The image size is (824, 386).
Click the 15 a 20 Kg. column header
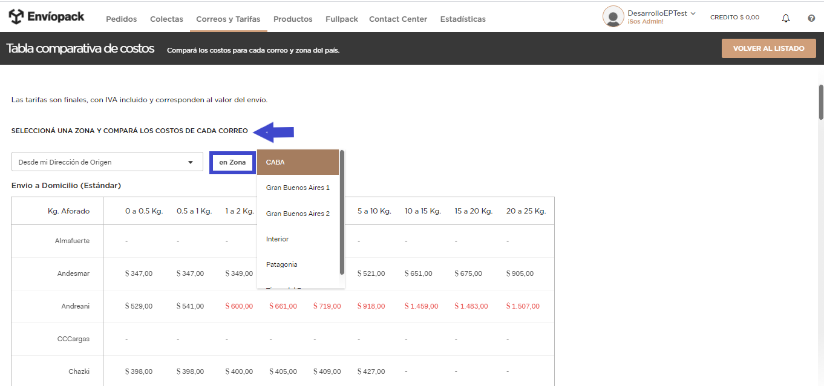(474, 211)
